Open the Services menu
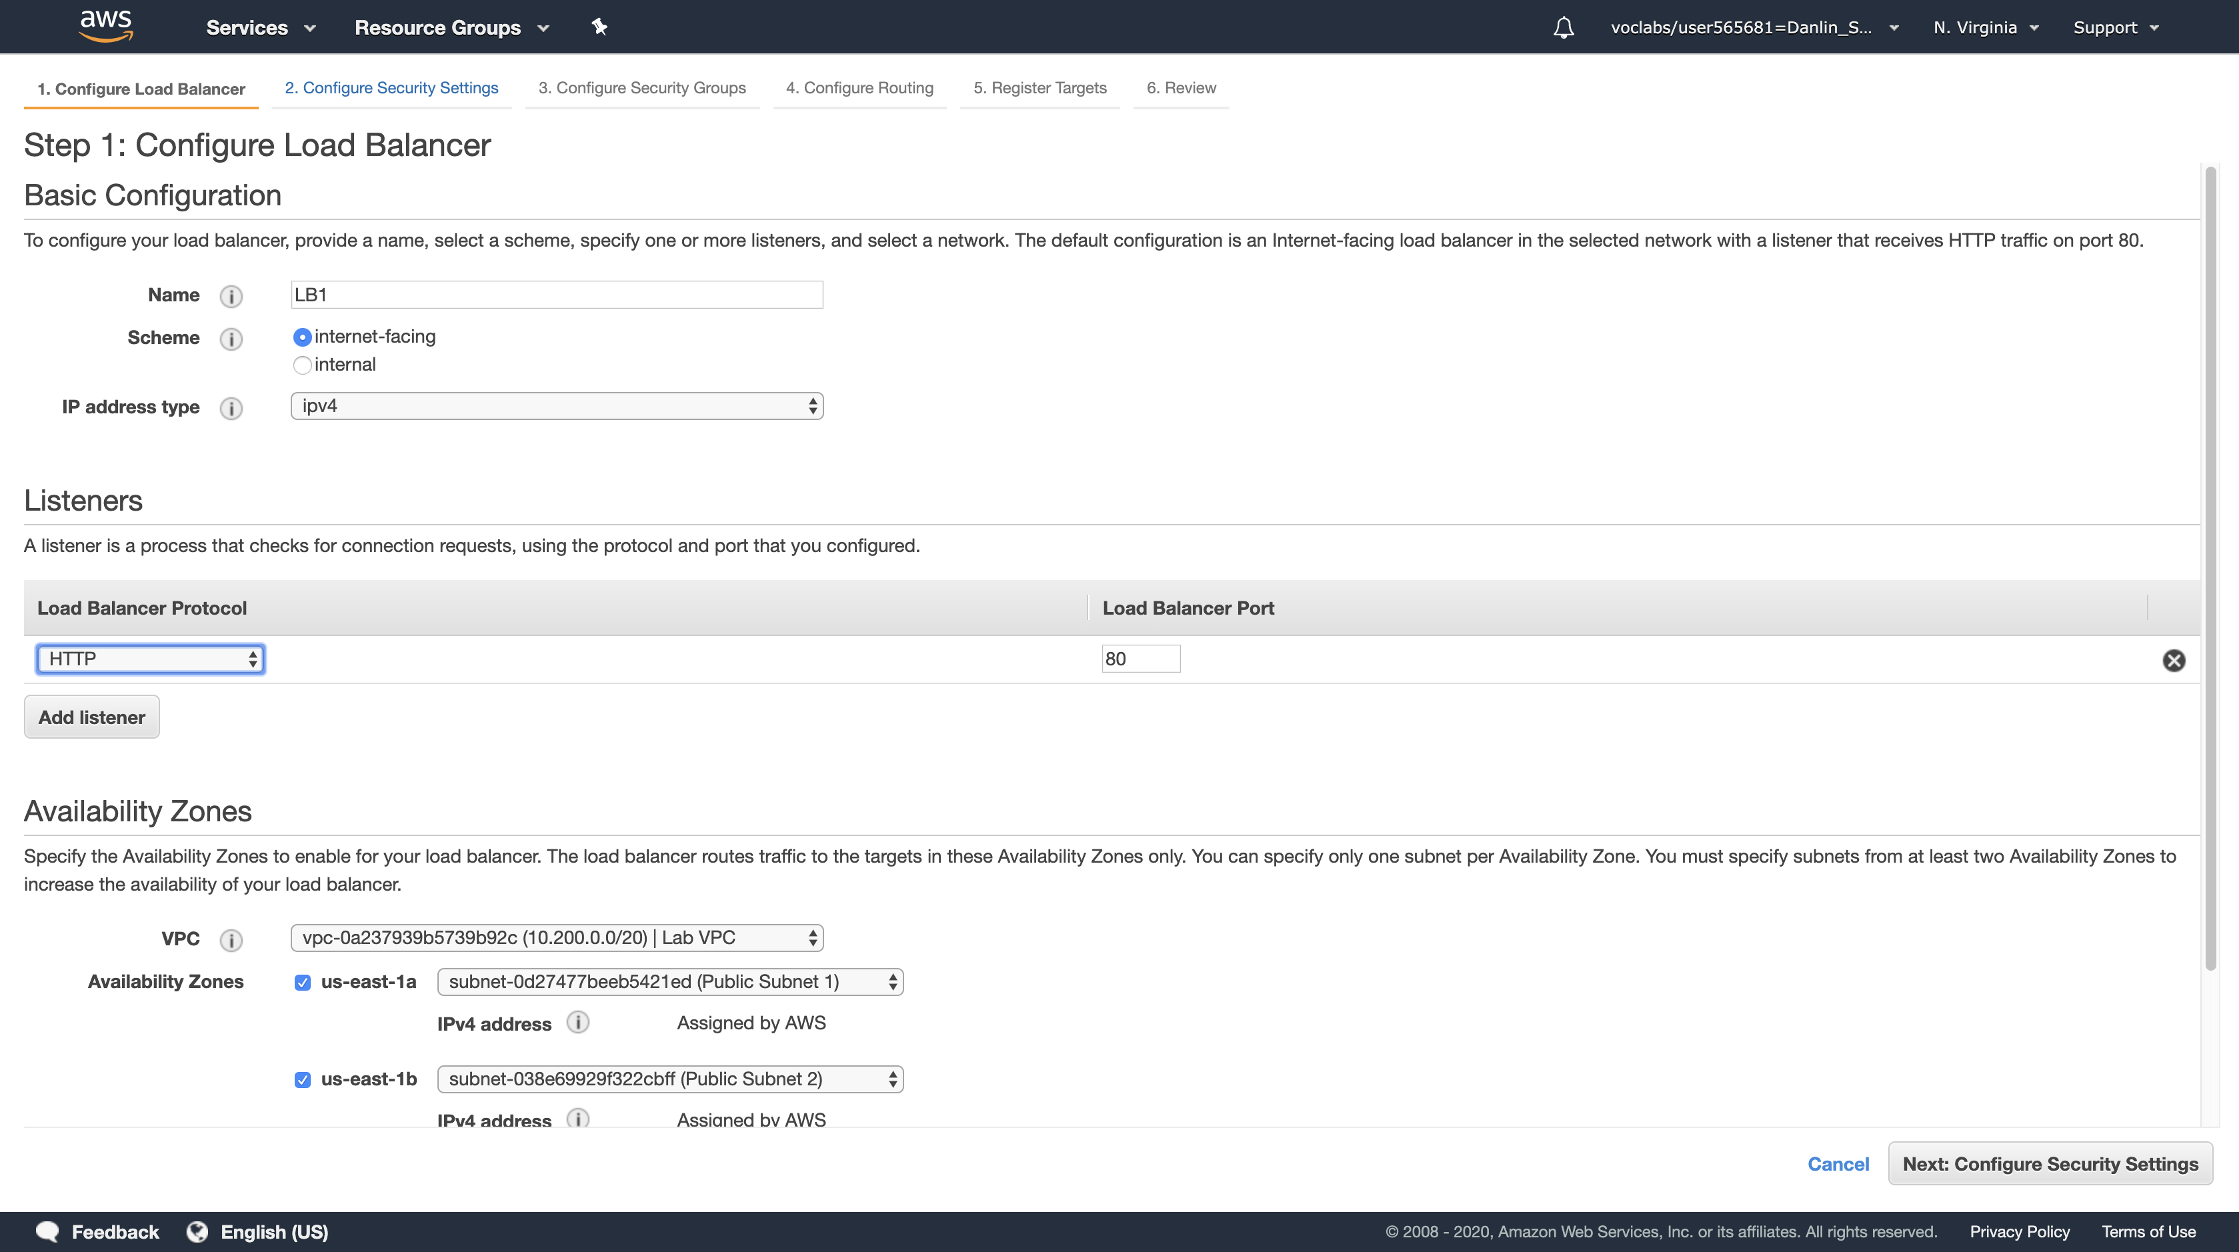Viewport: 2239px width, 1252px height. (260, 28)
